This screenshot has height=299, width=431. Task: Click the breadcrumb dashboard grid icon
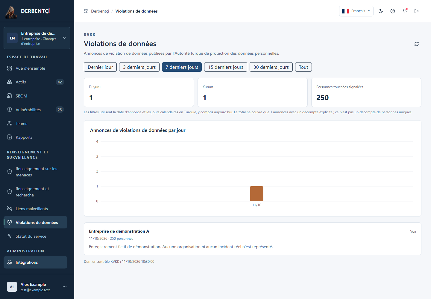86,11
